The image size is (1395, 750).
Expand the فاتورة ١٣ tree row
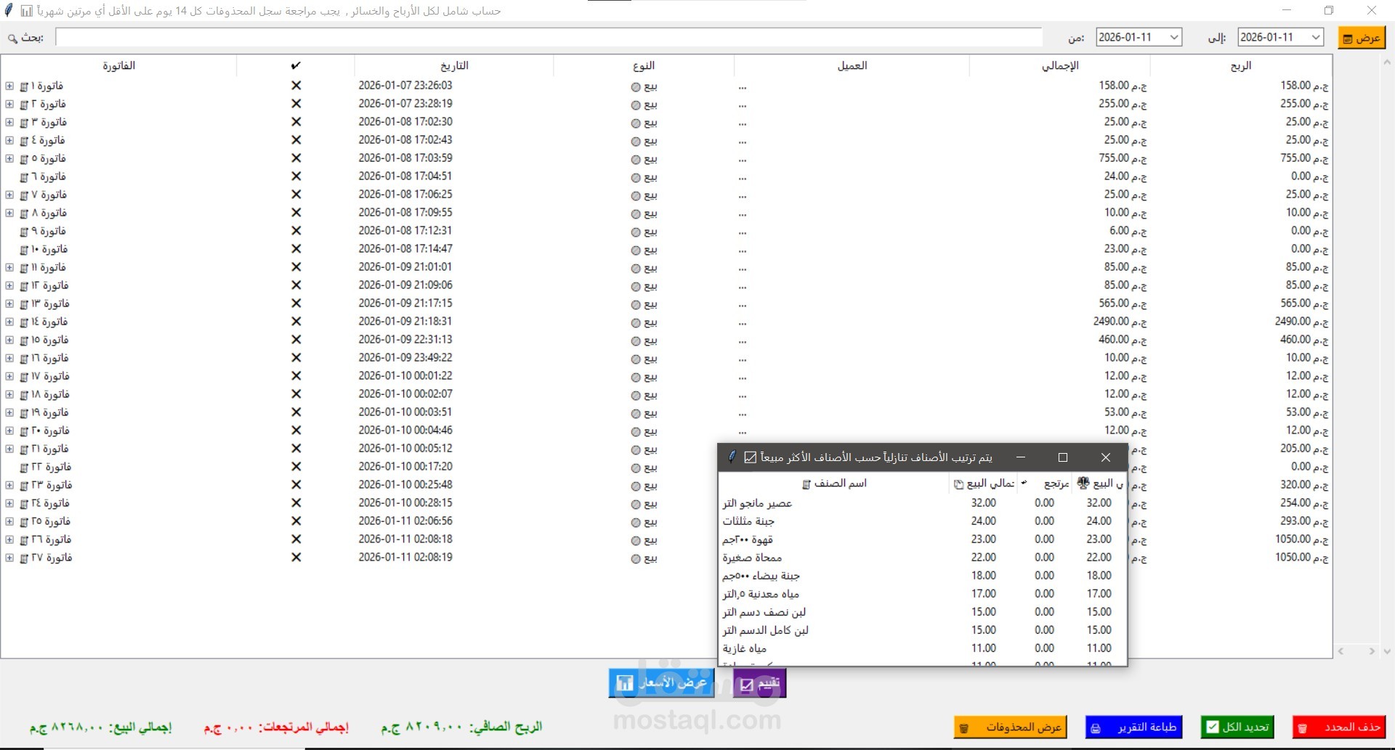(9, 303)
